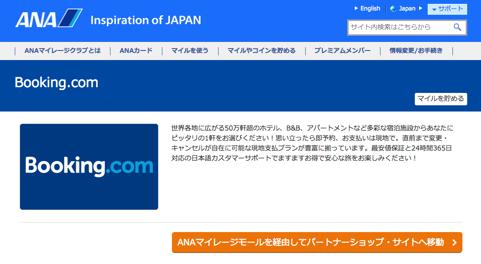
Task: Click the chevron arrow on the orange button
Action: (x=454, y=243)
